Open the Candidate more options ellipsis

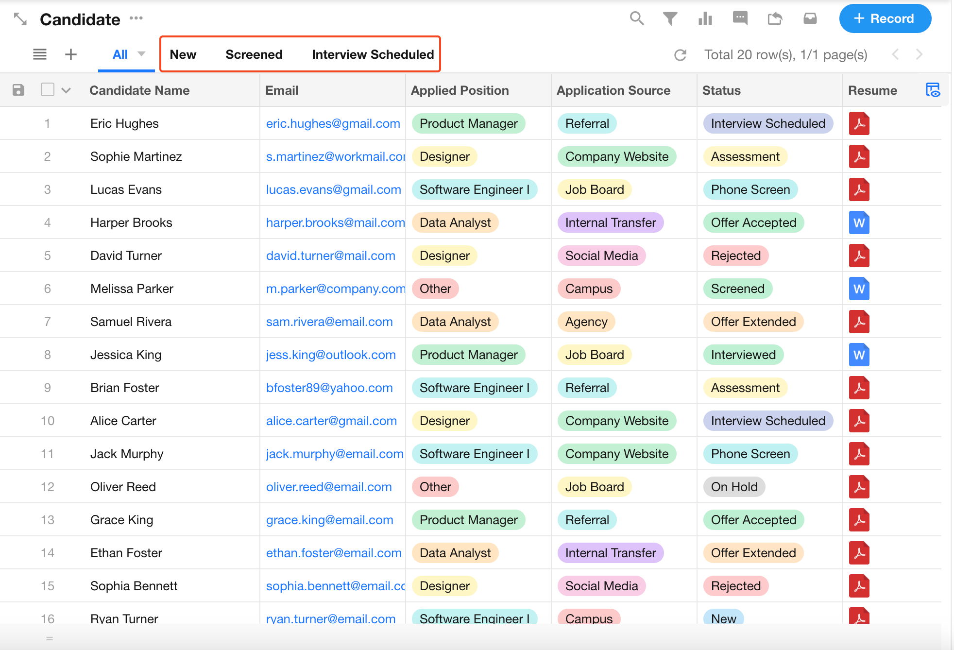[x=136, y=18]
